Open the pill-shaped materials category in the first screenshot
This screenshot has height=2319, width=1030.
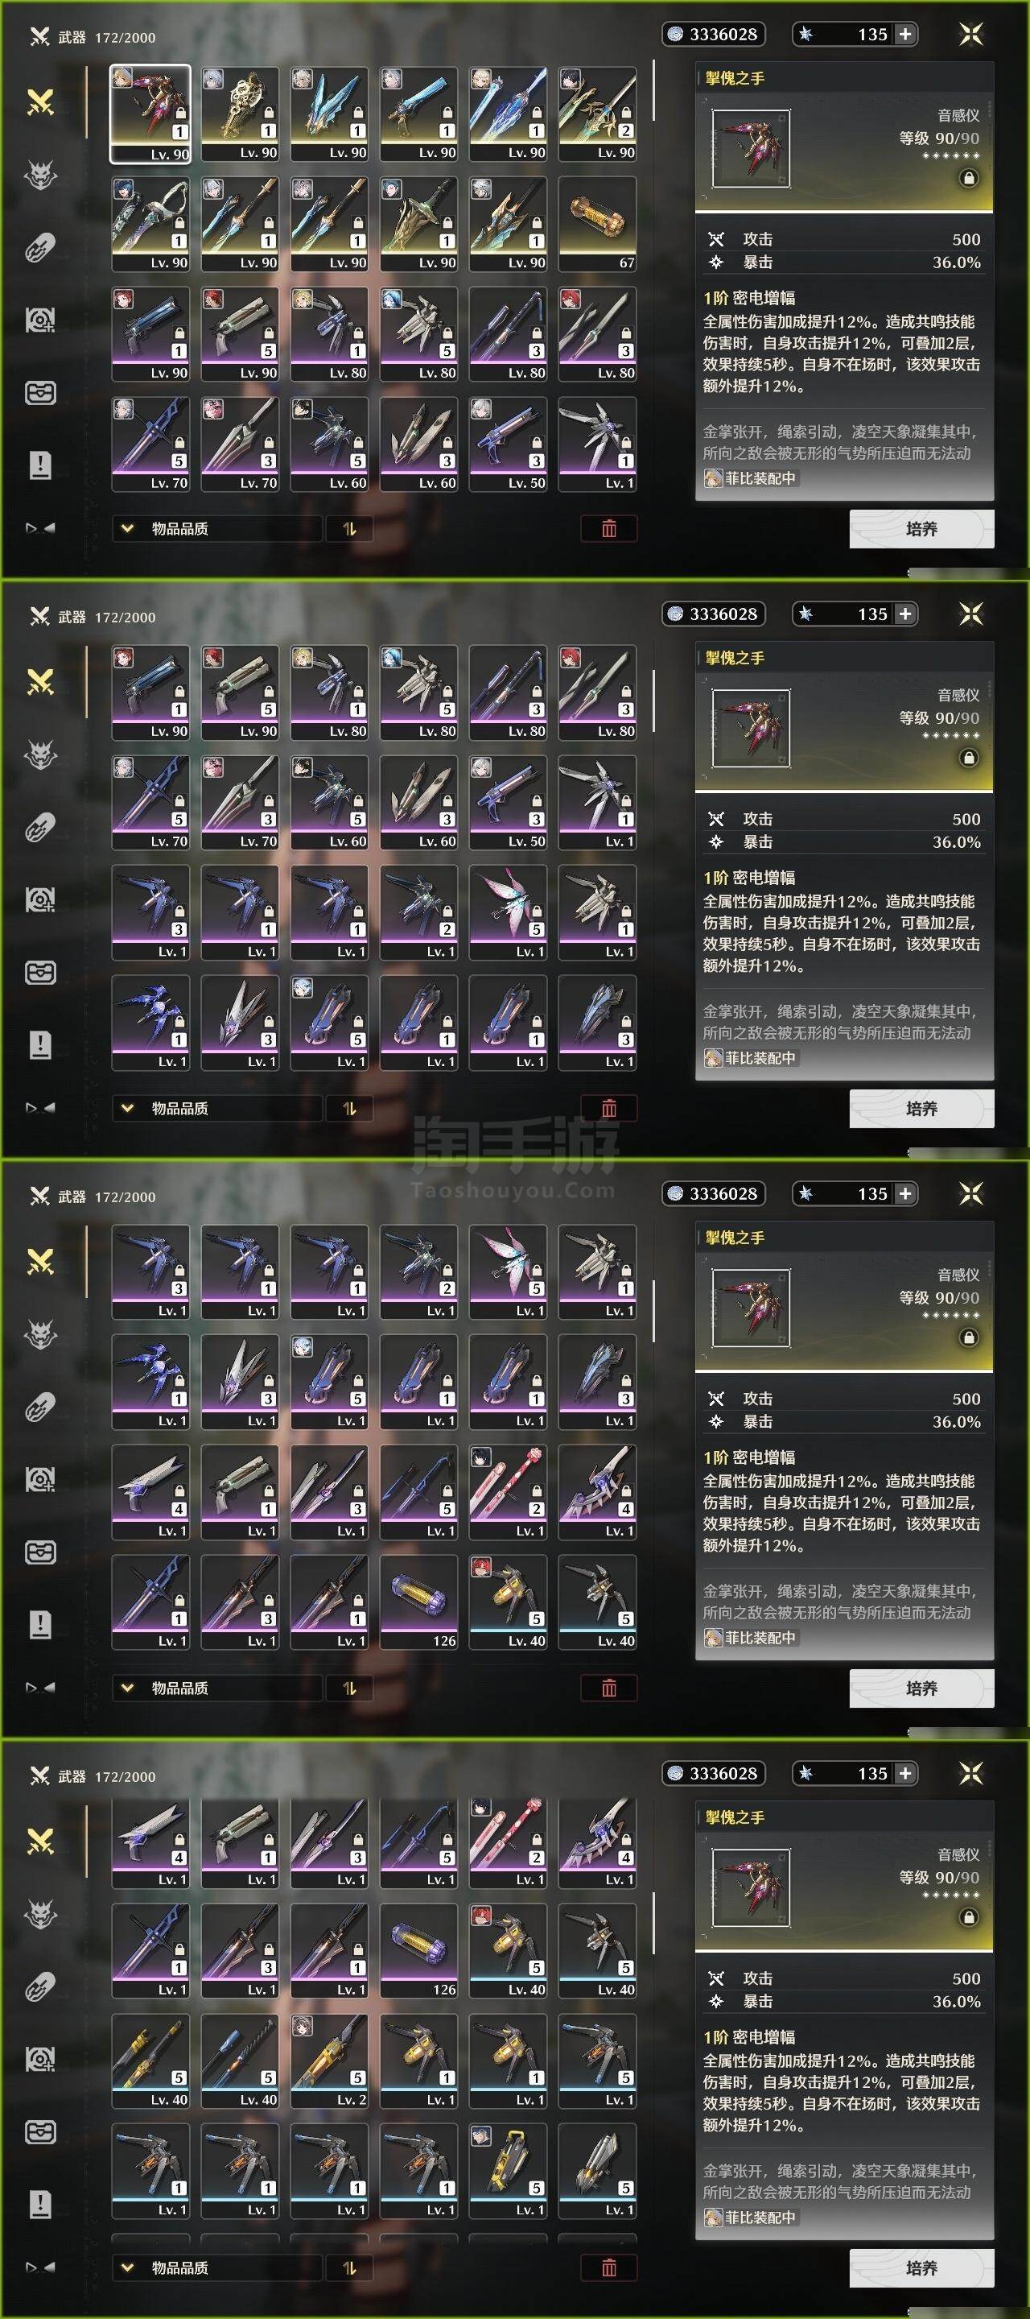[40, 247]
